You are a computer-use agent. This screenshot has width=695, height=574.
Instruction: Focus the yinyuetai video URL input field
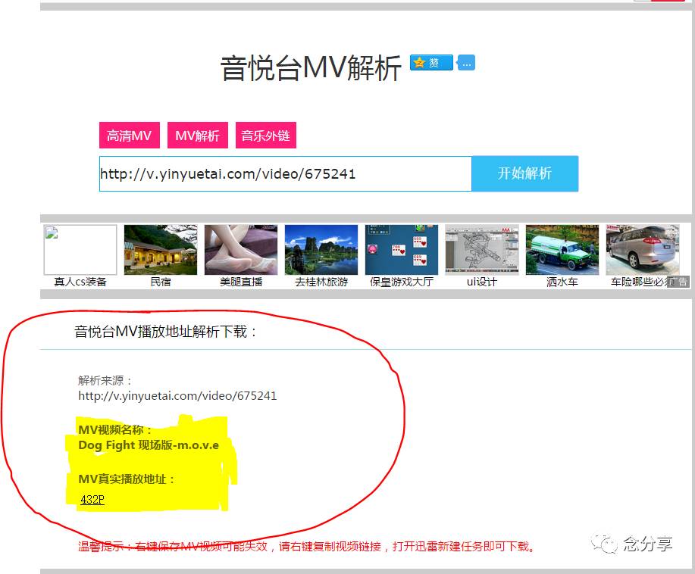286,173
